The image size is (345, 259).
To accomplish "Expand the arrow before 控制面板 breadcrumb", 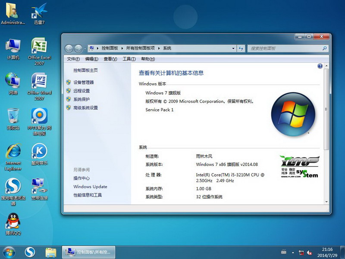I will 97,48.
